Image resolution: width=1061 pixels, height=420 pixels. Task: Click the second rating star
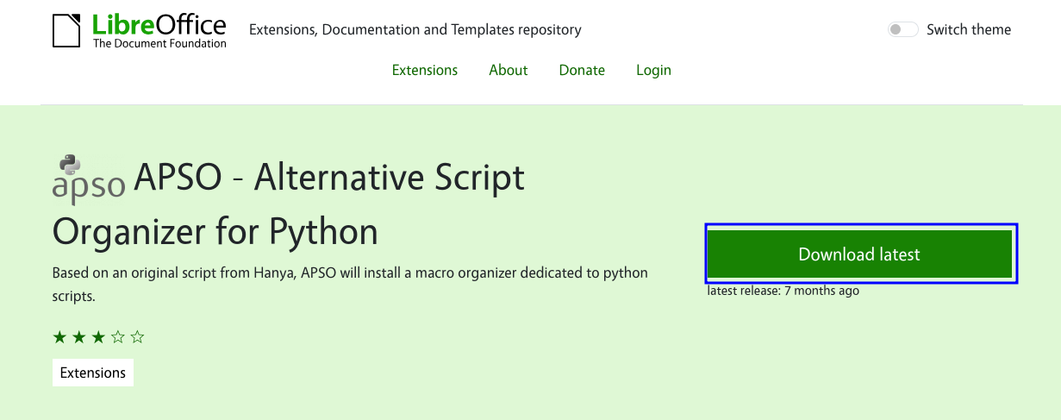[x=79, y=337]
